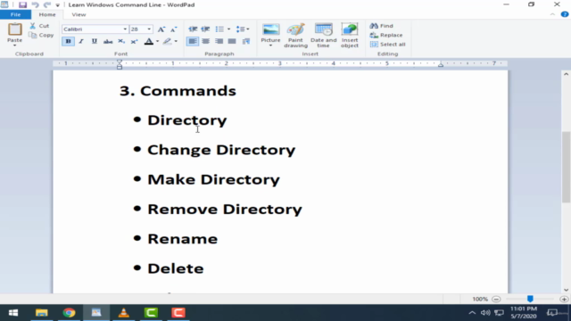Click inside the font size field showing 28
This screenshot has height=321, width=571.
tap(137, 29)
